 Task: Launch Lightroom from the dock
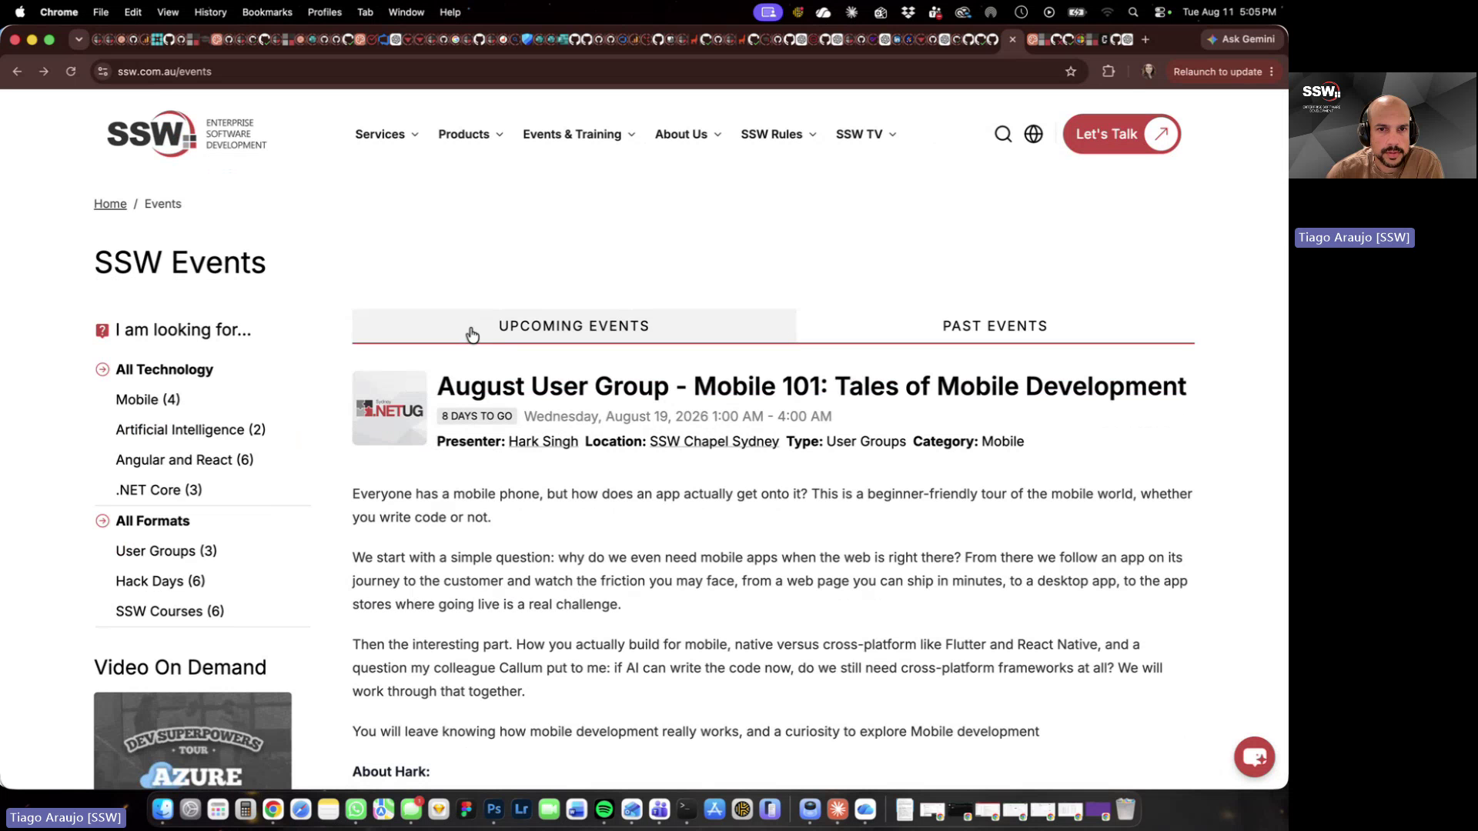pos(522,809)
